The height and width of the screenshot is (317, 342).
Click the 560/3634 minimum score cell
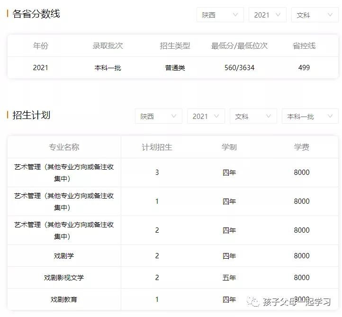[x=239, y=68]
